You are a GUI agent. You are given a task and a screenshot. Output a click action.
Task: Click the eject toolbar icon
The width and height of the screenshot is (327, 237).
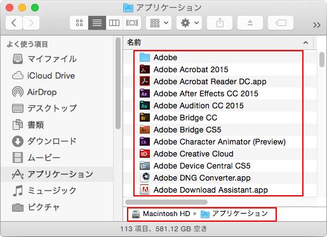pyautogui.click(x=250, y=23)
